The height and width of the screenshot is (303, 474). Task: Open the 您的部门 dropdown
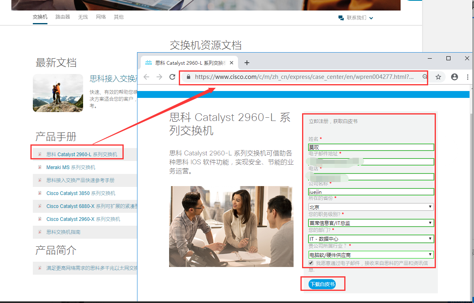(371, 239)
